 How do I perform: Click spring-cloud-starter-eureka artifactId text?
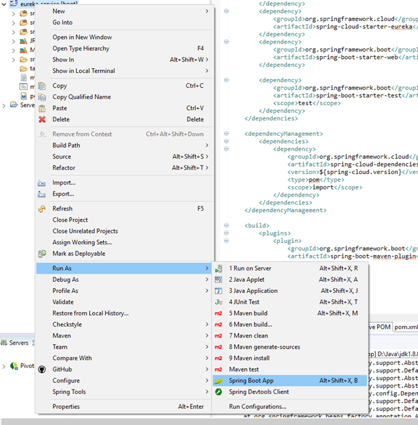(364, 27)
